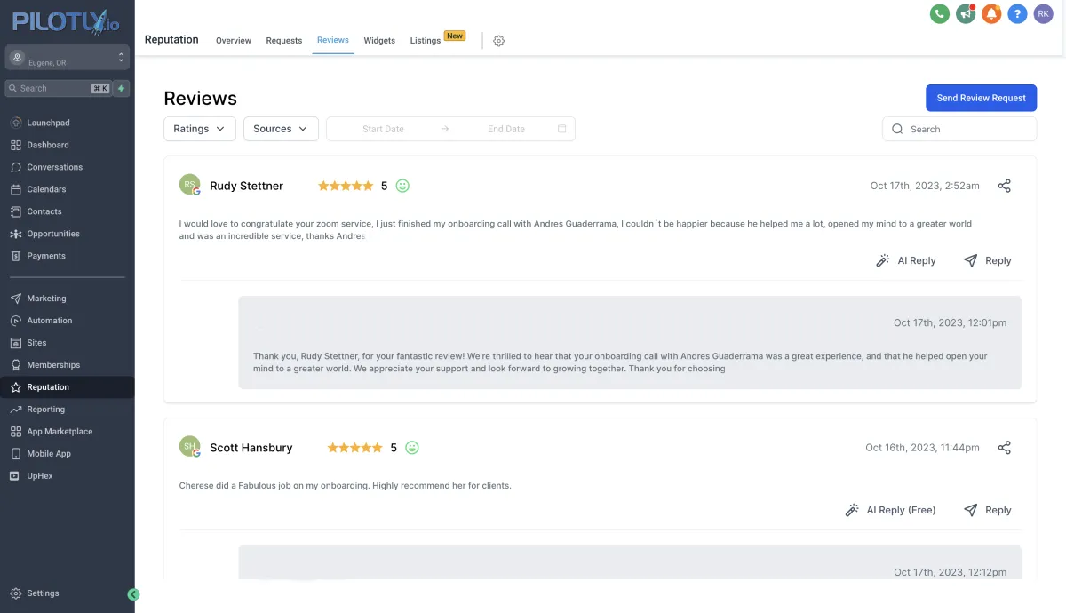
Task: Click AI Reply (Free) on Scott's review
Action: 890,510
